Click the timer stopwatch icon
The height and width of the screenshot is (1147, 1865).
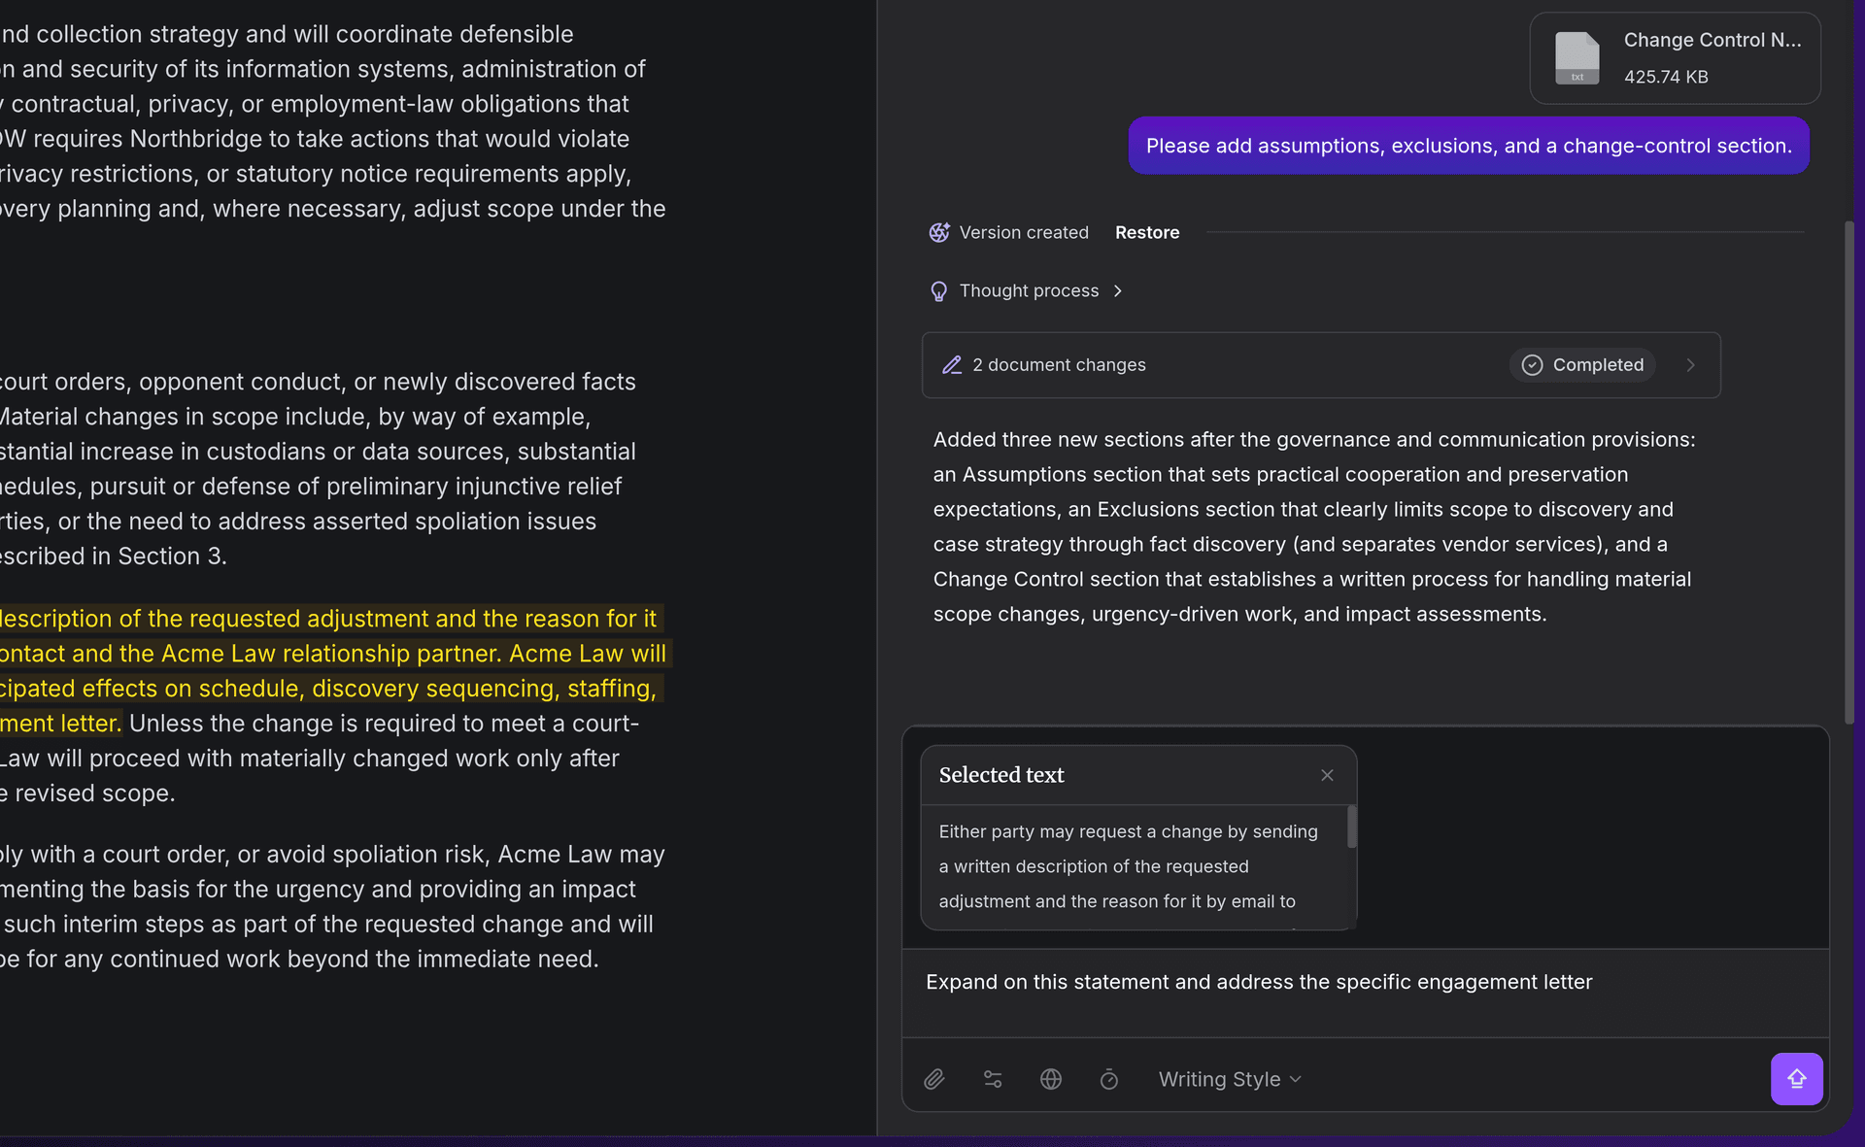pyautogui.click(x=1109, y=1079)
